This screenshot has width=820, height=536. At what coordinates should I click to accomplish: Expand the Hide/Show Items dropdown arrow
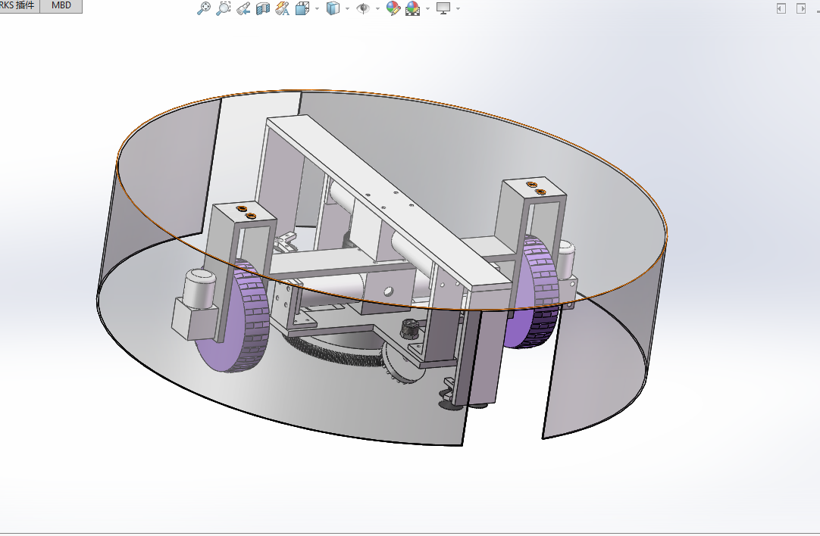pyautogui.click(x=377, y=9)
